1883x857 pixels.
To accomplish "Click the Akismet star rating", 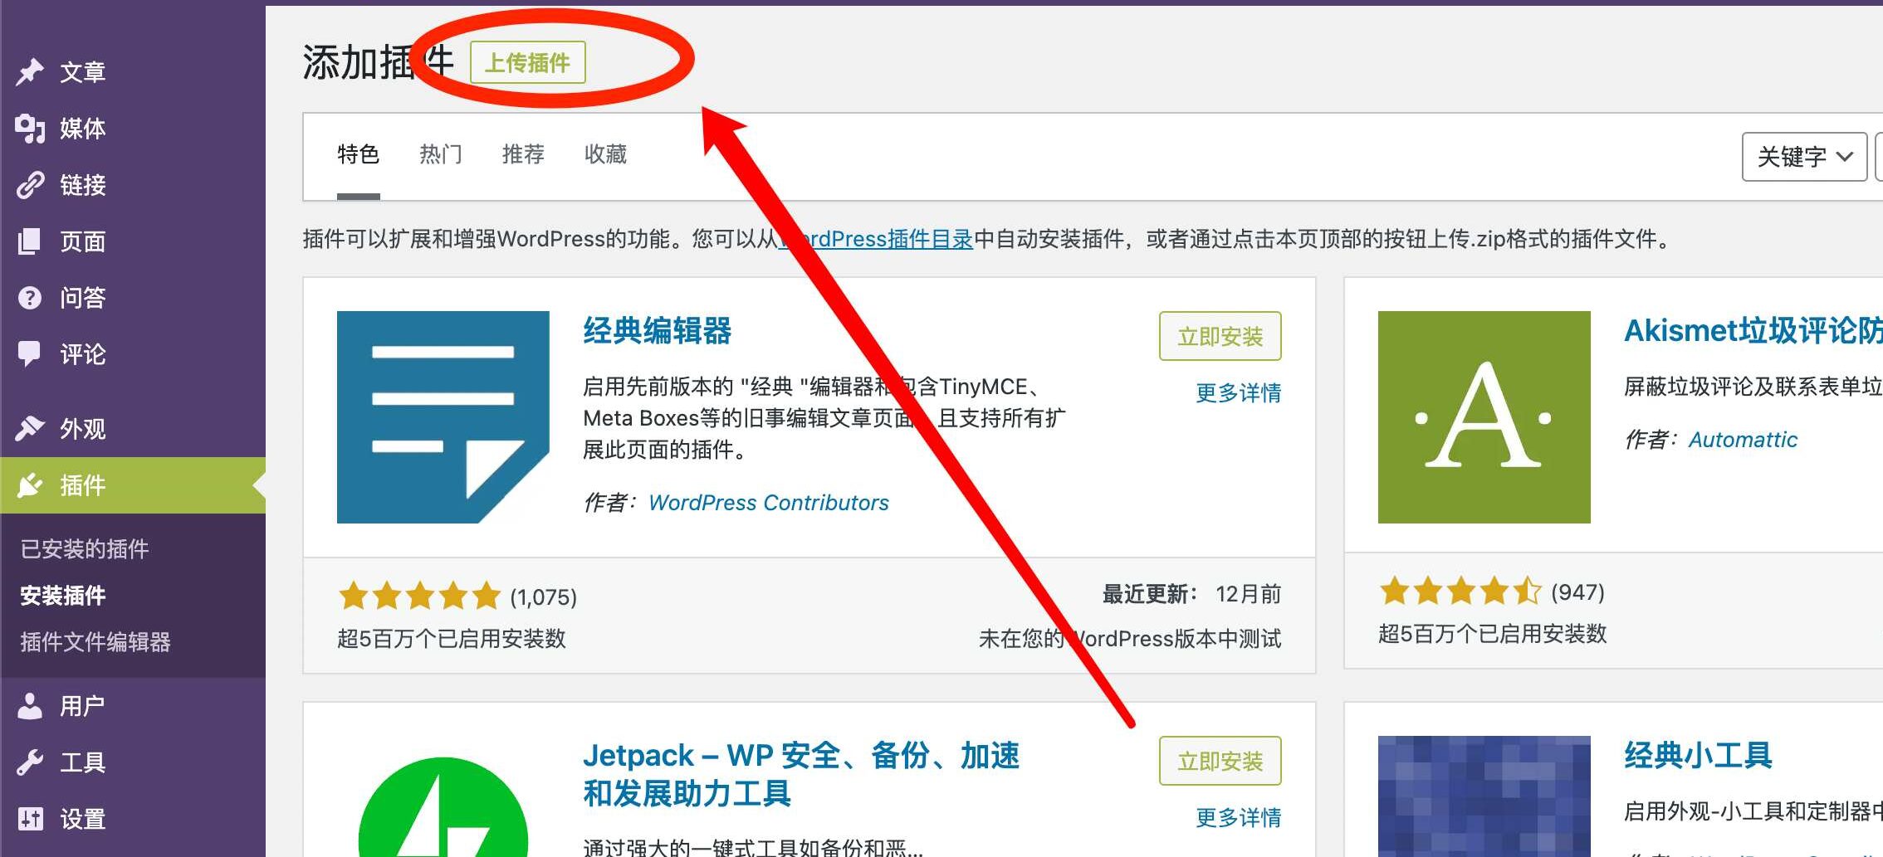I will point(1460,592).
